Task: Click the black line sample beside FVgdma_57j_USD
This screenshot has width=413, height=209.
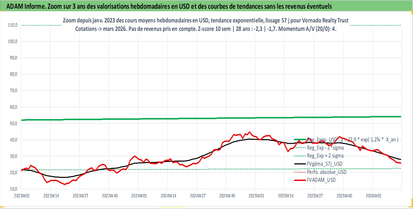Action: 300,164
